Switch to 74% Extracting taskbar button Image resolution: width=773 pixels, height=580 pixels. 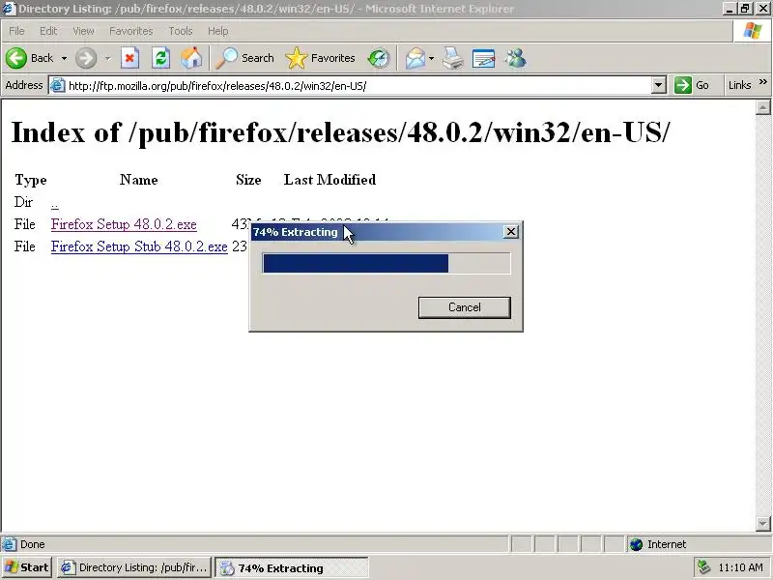pos(292,568)
